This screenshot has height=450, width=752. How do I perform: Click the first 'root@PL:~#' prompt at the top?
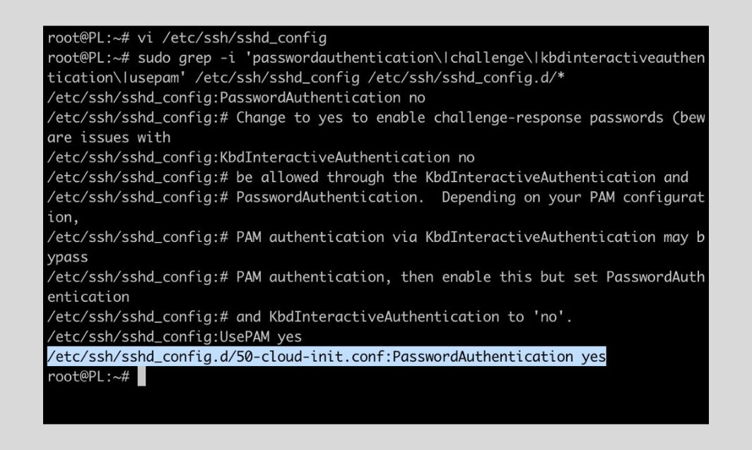coord(88,38)
